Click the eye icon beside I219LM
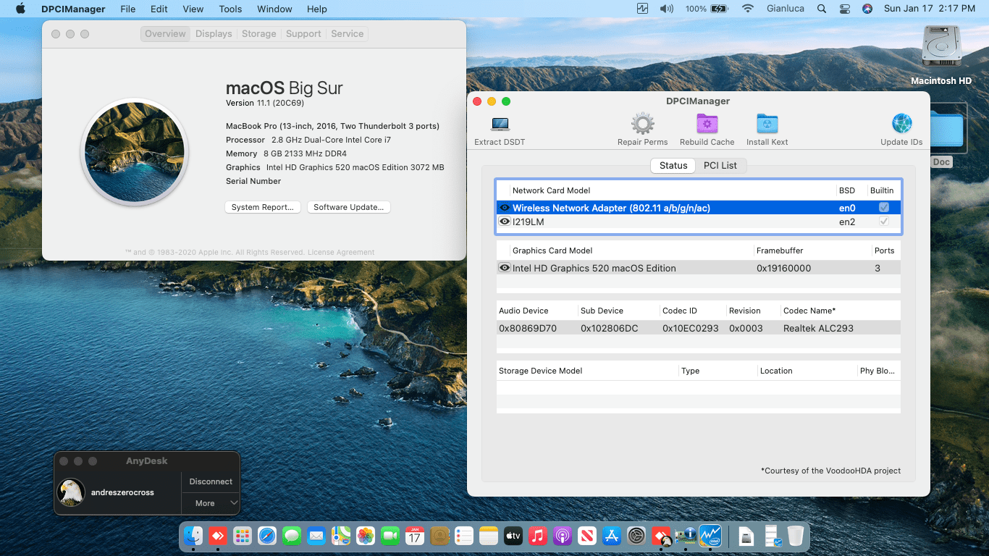The width and height of the screenshot is (989, 556). 505,222
